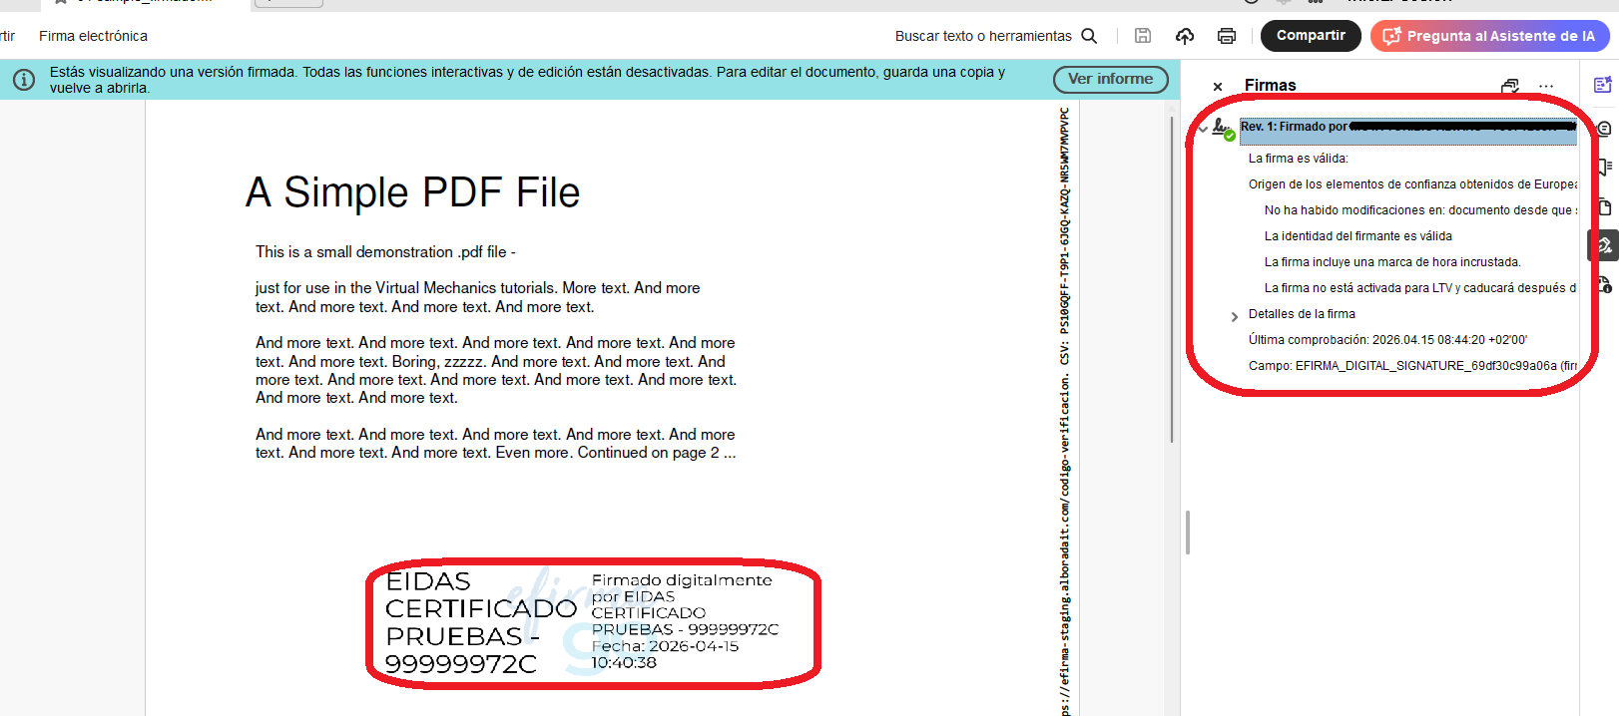This screenshot has height=716, width=1619.
Task: Click the EIDAS digital signature stamp
Action: [x=593, y=623]
